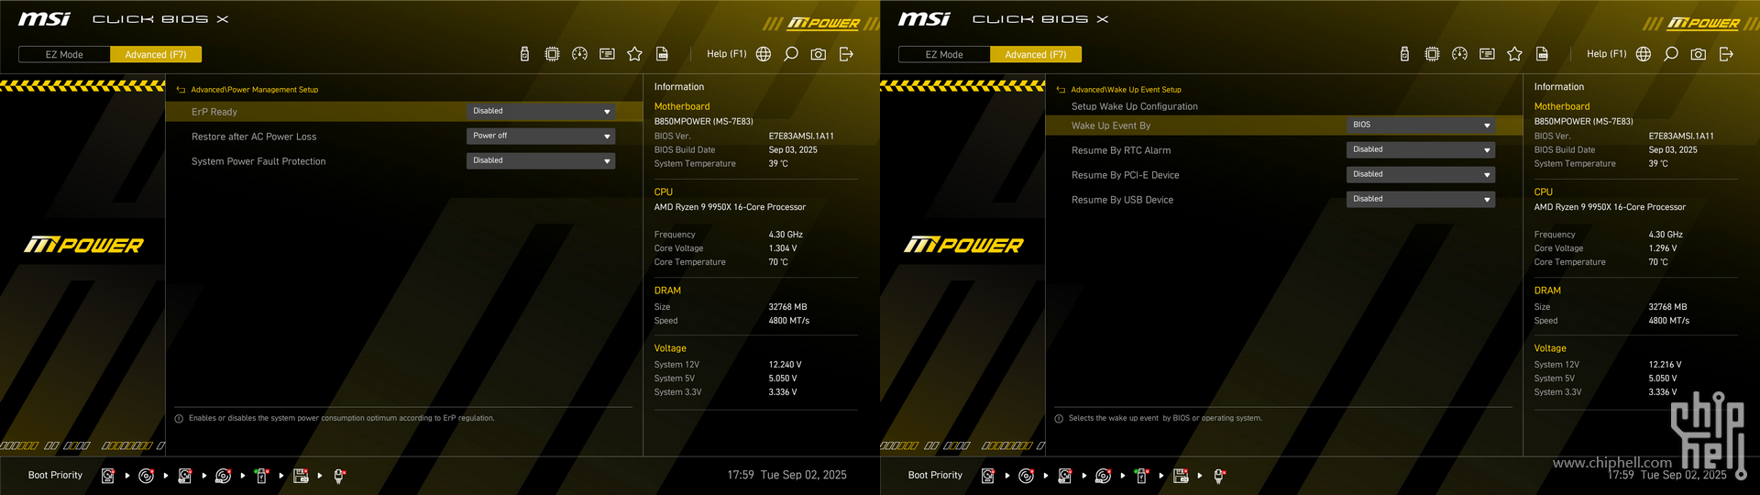Click Core Voltage 1.304 V value
1760x495 pixels.
point(783,248)
